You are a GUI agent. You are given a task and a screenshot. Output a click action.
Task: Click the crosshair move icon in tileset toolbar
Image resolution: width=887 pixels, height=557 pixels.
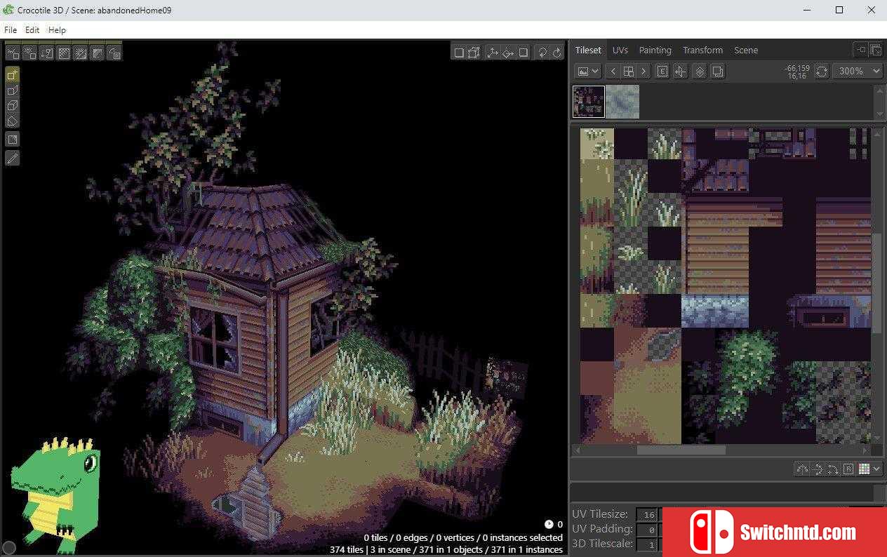681,71
